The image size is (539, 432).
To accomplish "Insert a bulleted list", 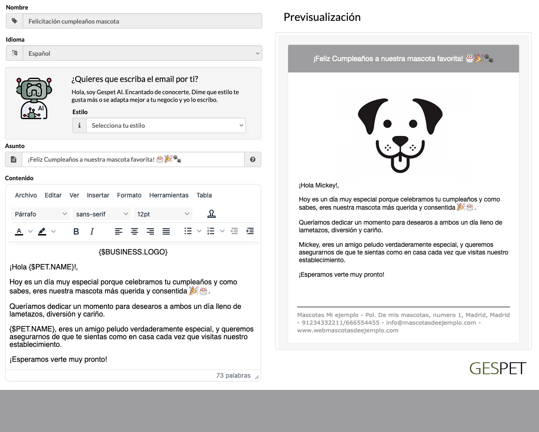I will (188, 231).
